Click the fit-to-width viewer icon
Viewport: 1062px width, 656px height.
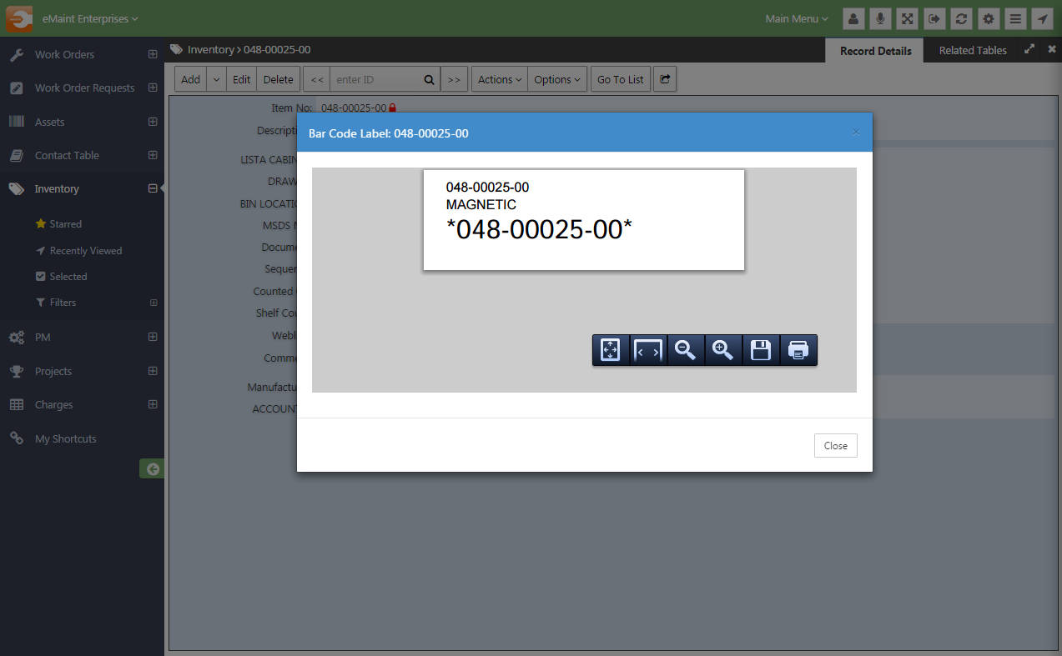[648, 350]
